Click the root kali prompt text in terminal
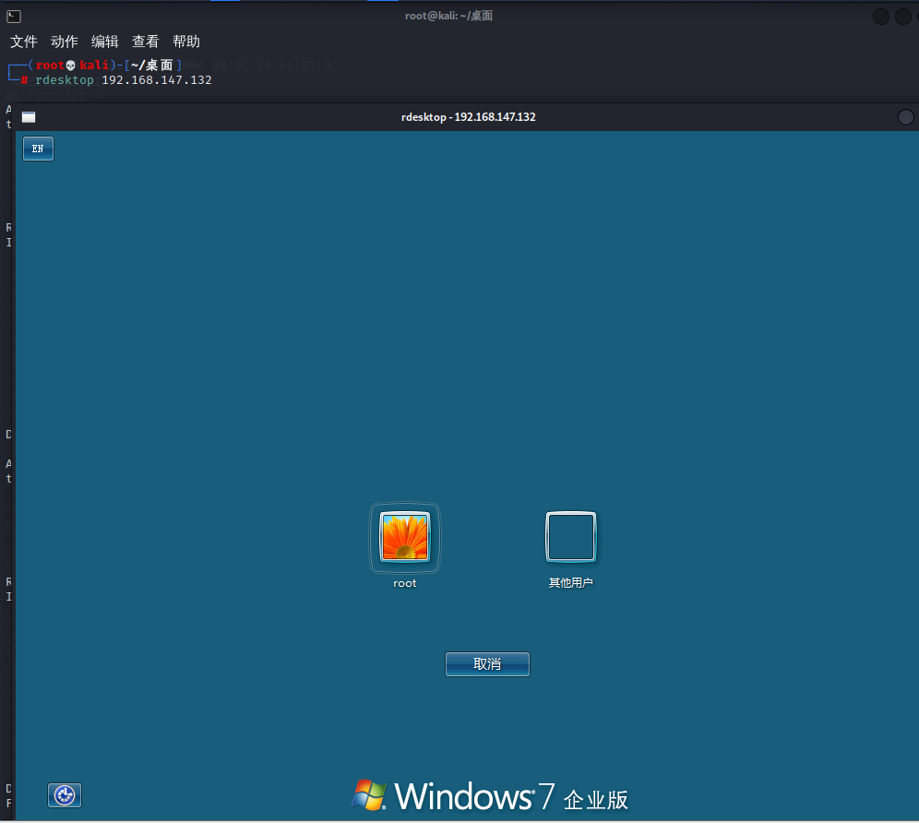Viewport: 919px width, 823px height. (71, 65)
